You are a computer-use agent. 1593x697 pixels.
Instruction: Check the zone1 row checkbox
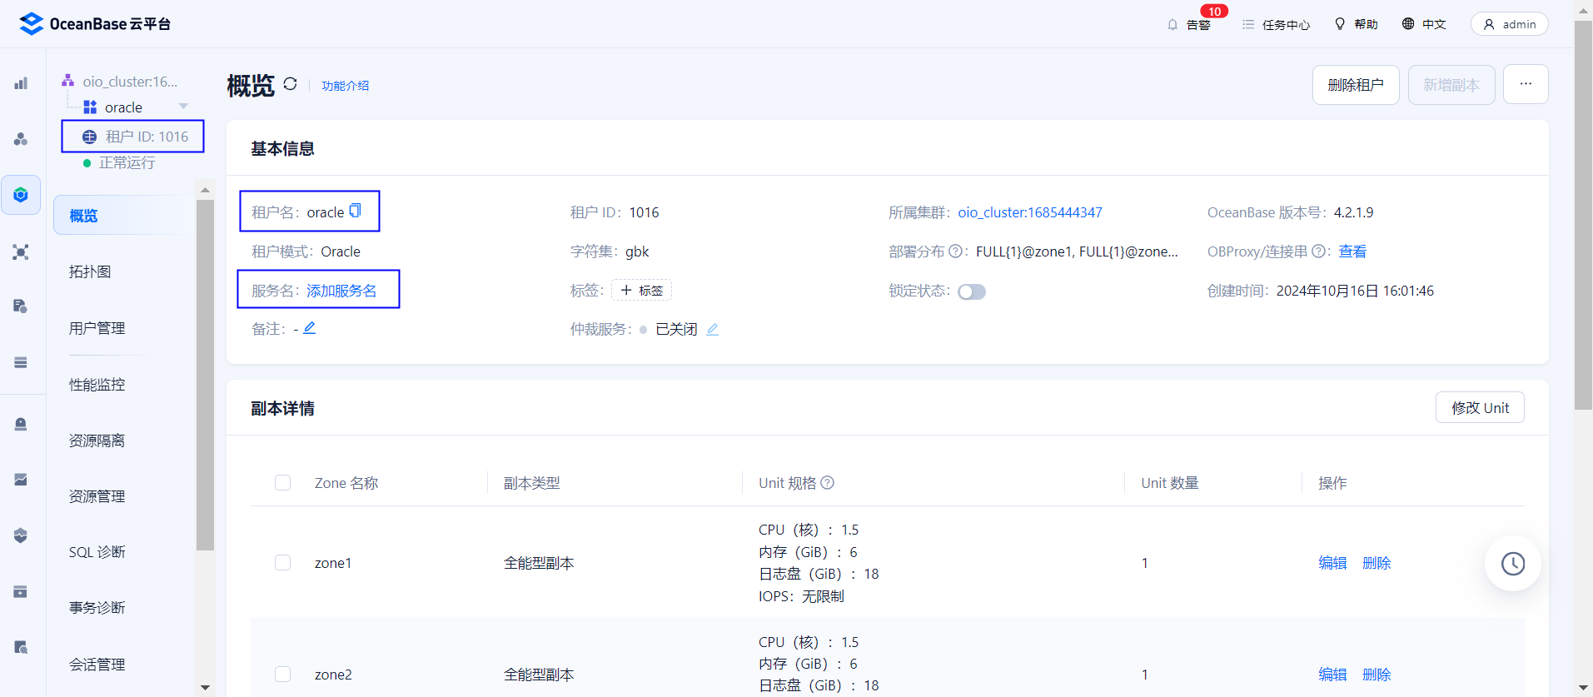coord(283,563)
